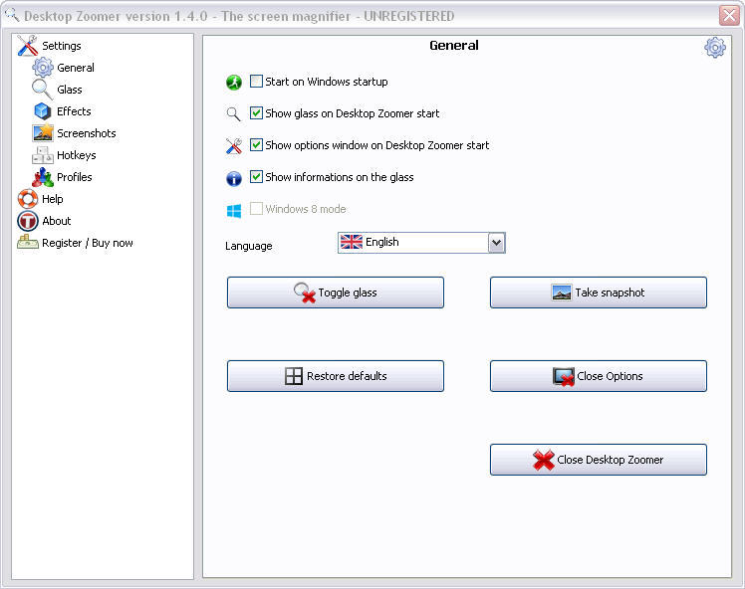Go to the Effects settings page

(x=74, y=111)
